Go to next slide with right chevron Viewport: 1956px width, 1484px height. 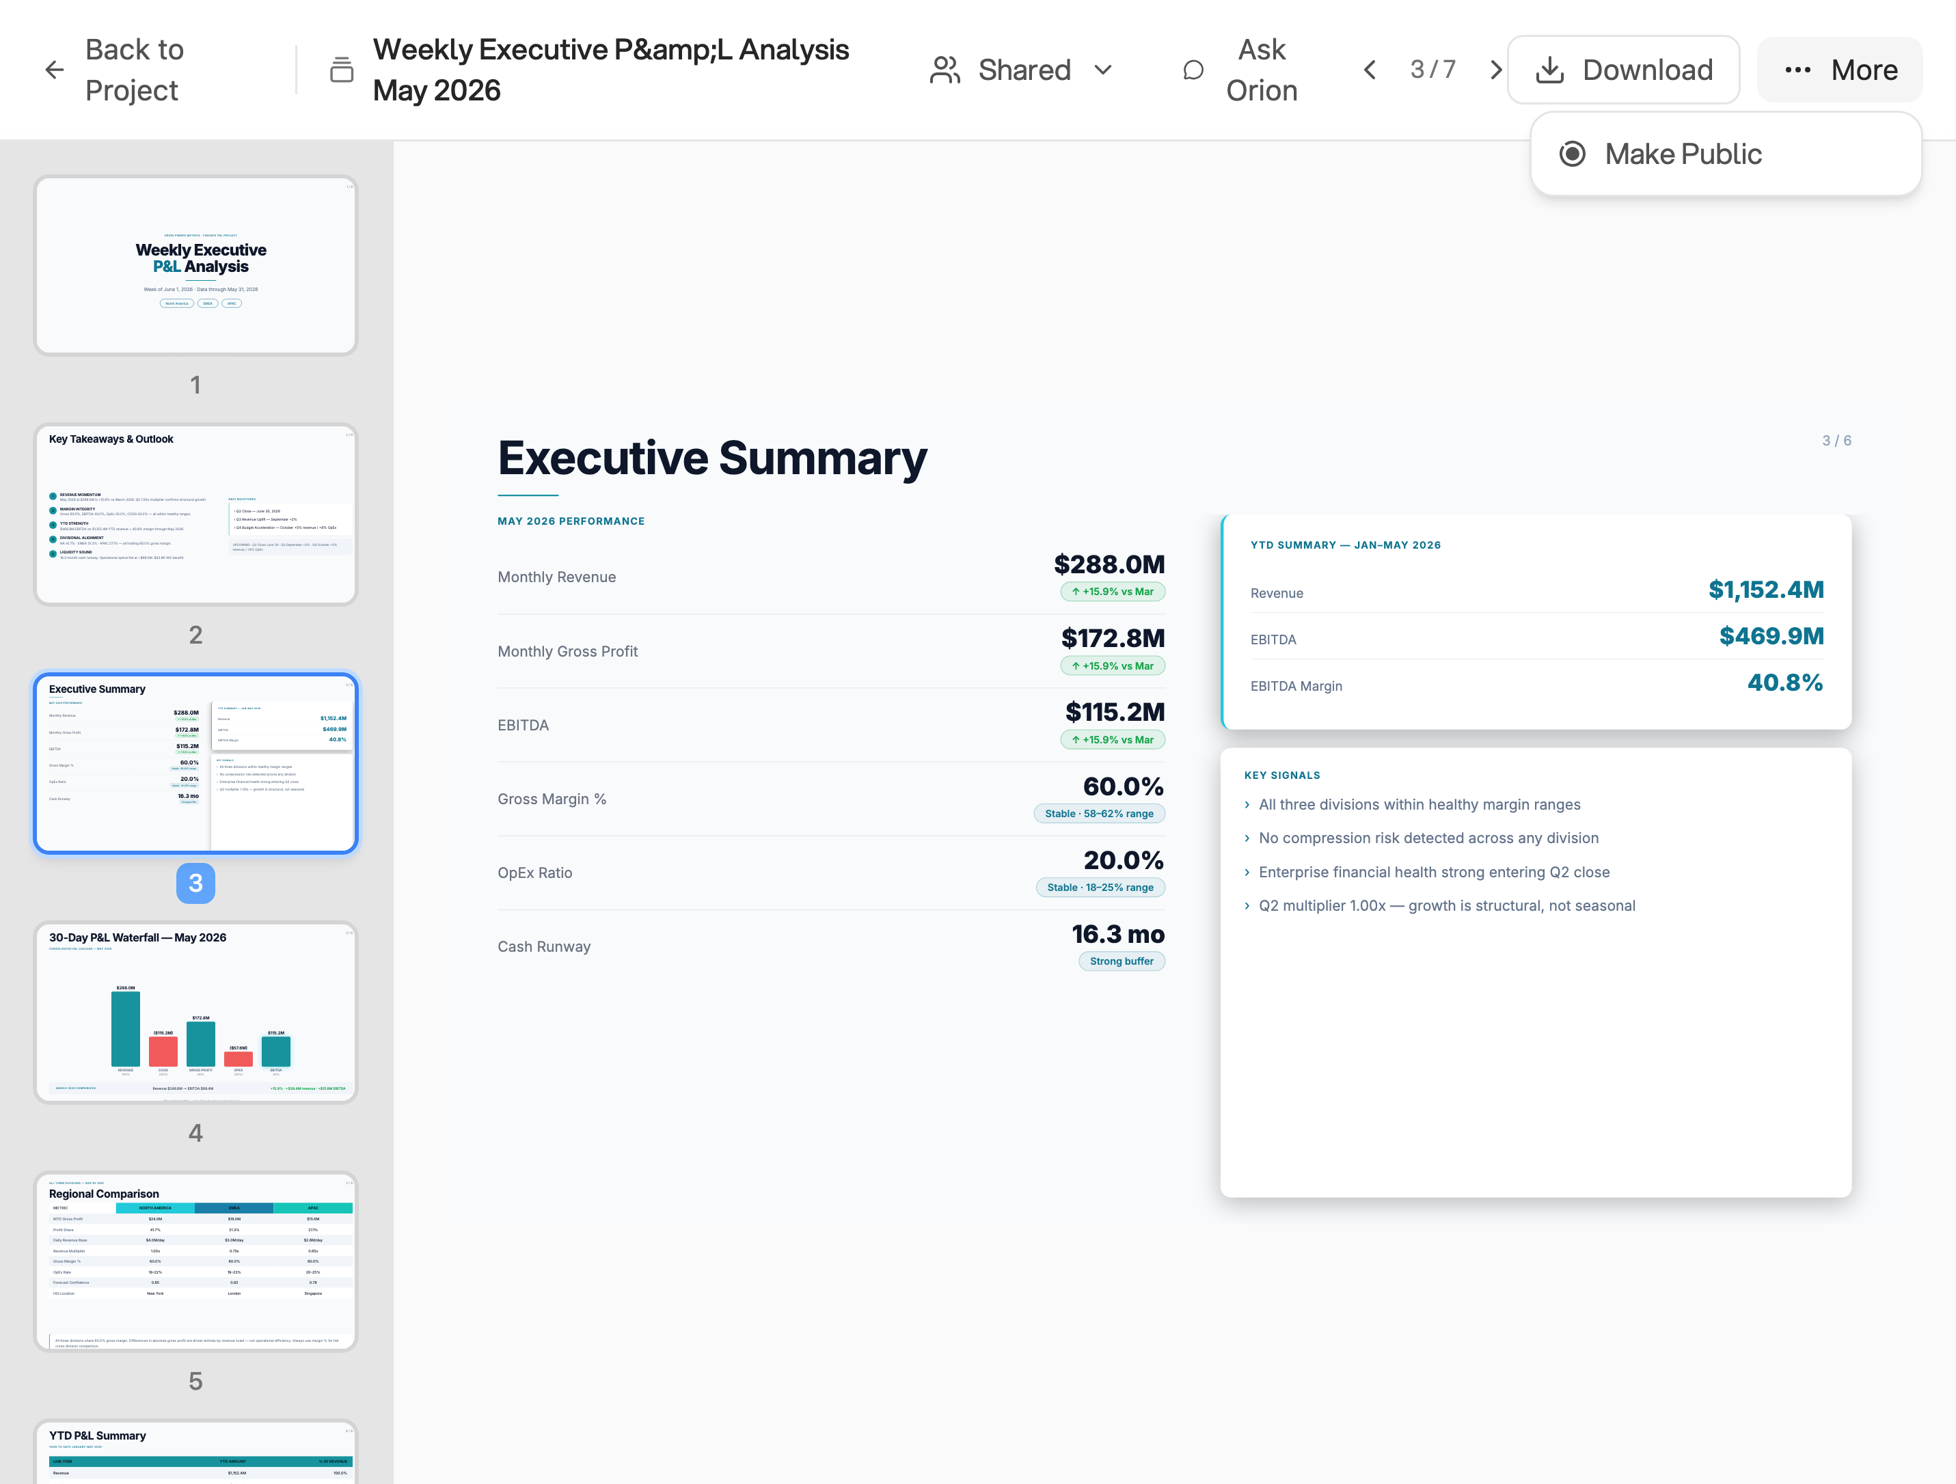[x=1495, y=70]
